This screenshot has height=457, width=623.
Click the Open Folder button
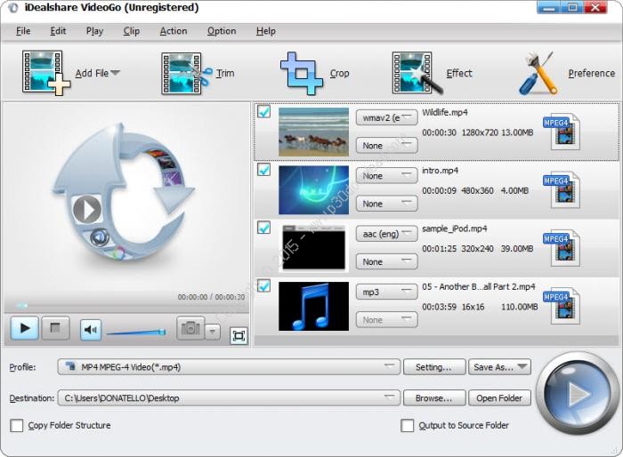click(x=500, y=397)
